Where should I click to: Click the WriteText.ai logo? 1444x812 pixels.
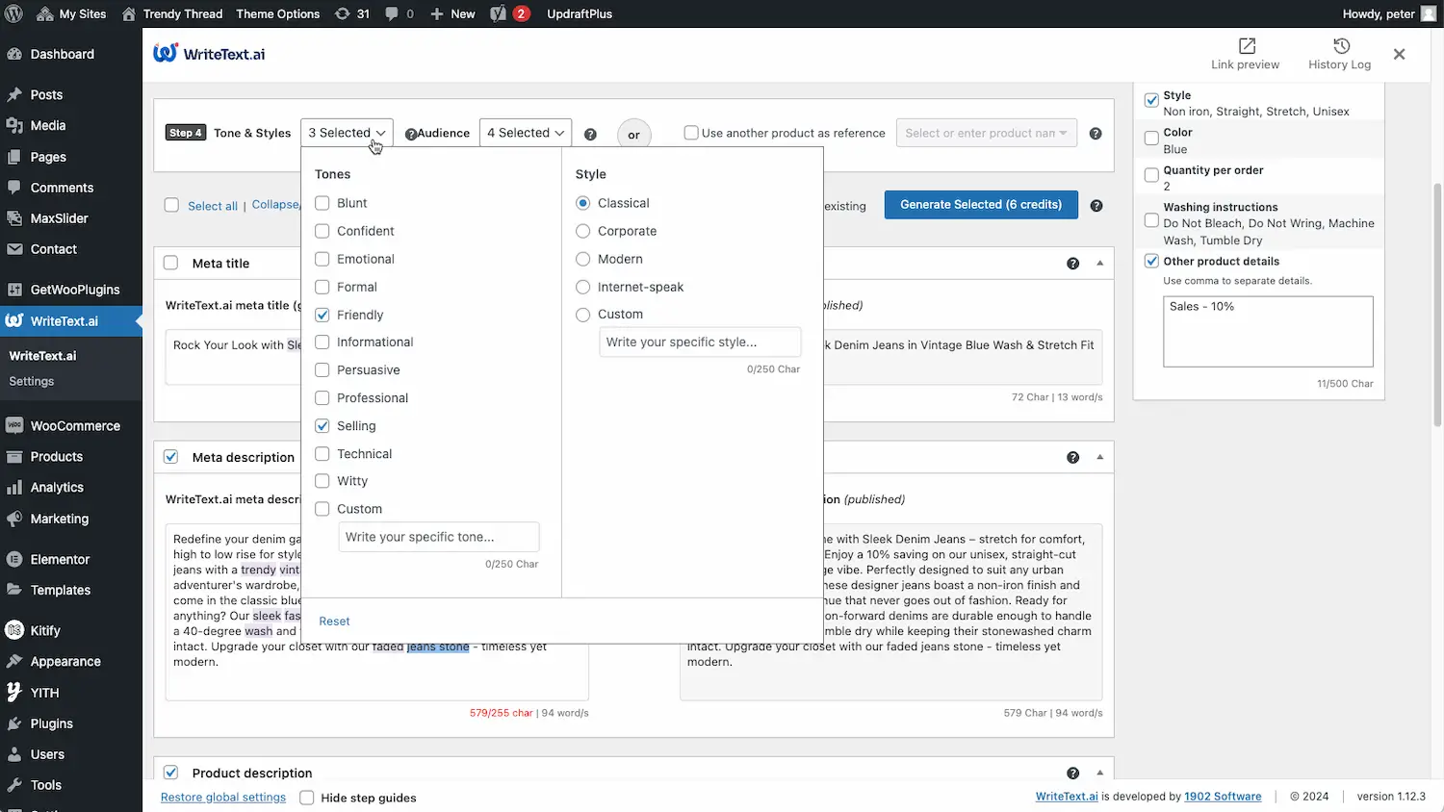208,53
